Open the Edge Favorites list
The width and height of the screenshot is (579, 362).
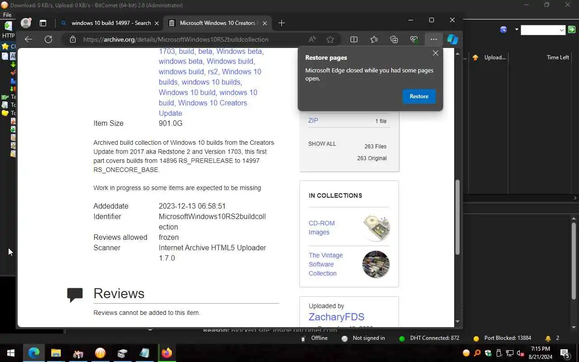click(374, 39)
